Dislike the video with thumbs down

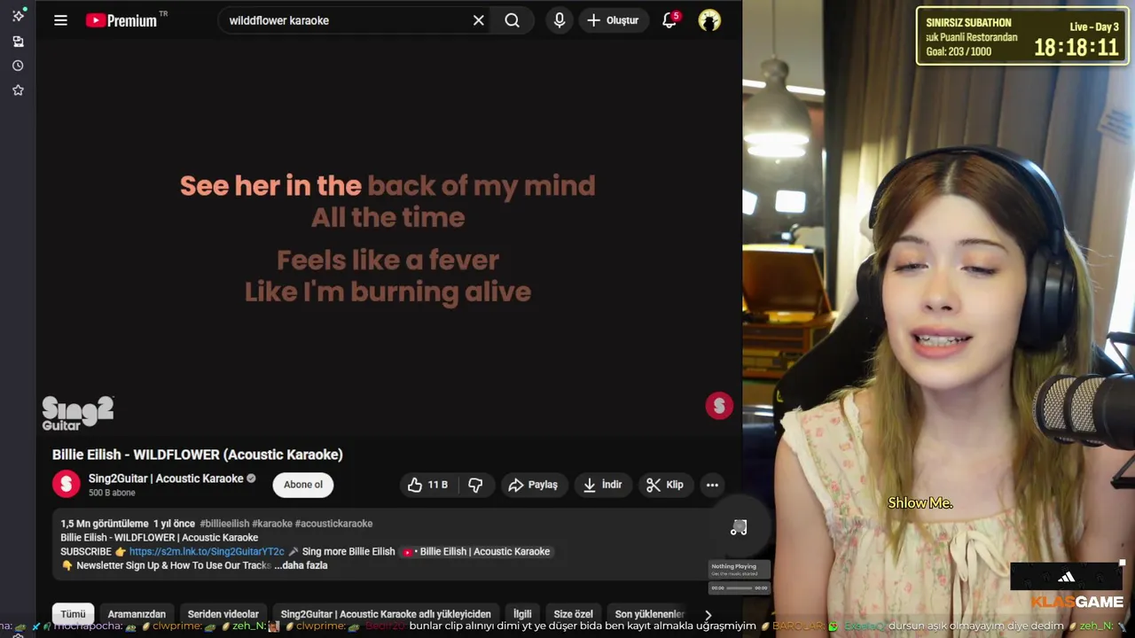click(476, 485)
